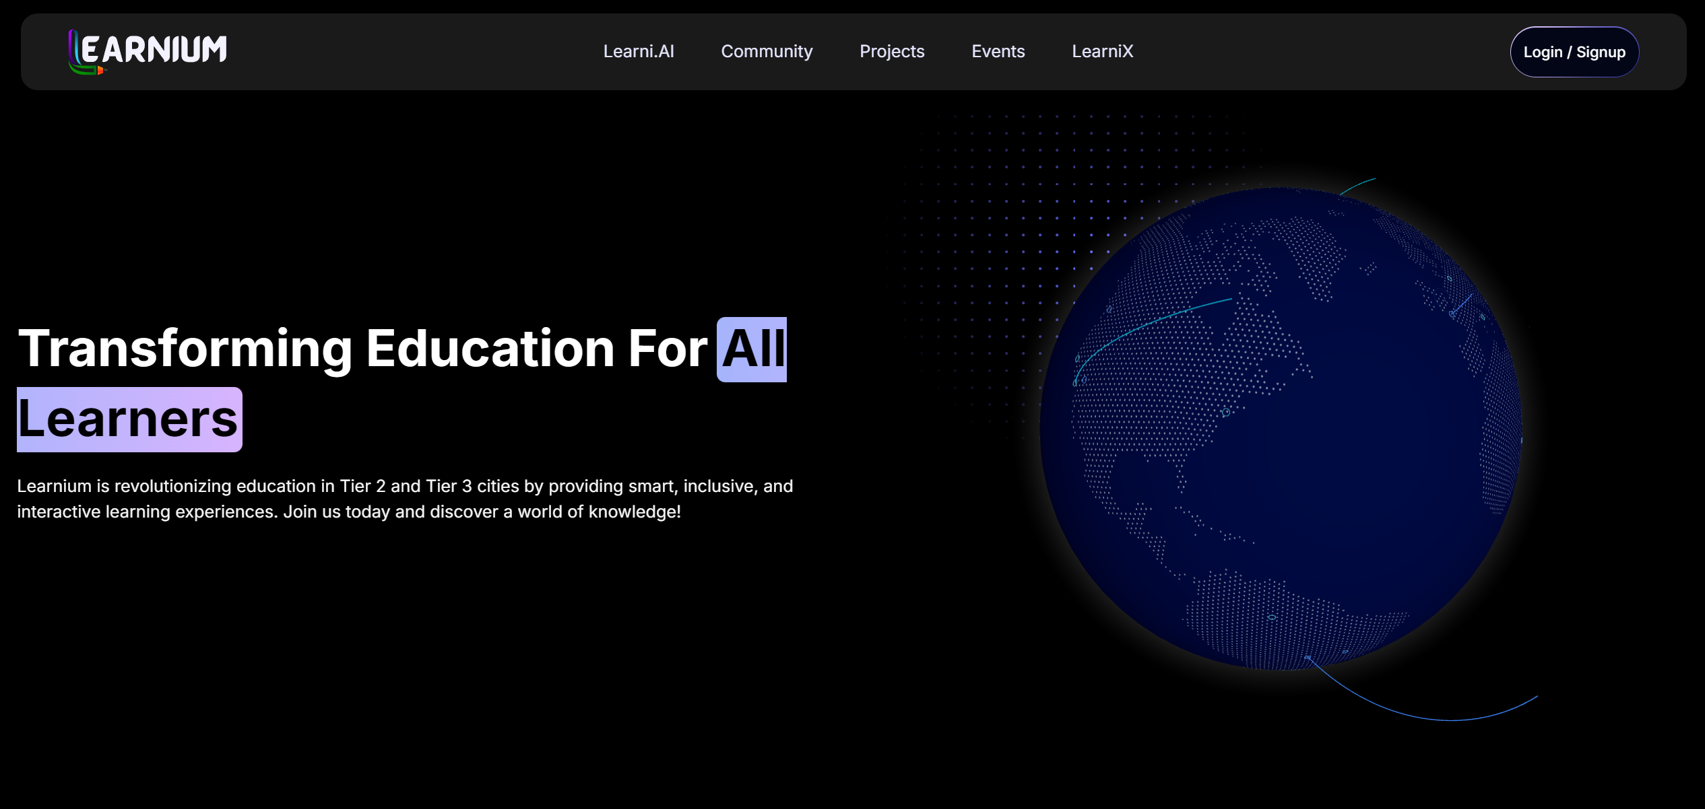Click the Learnium description paragraph
The height and width of the screenshot is (809, 1705).
pos(404,499)
